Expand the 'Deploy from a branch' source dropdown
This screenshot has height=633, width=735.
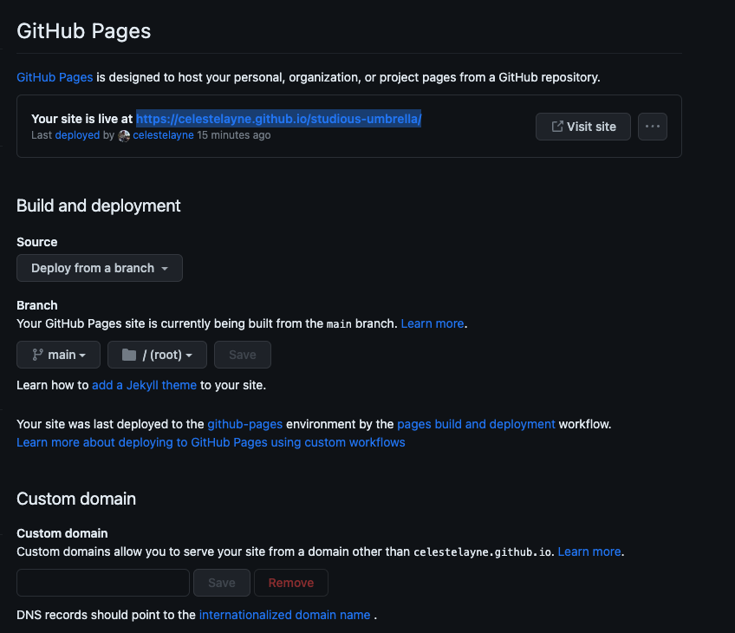click(x=100, y=268)
